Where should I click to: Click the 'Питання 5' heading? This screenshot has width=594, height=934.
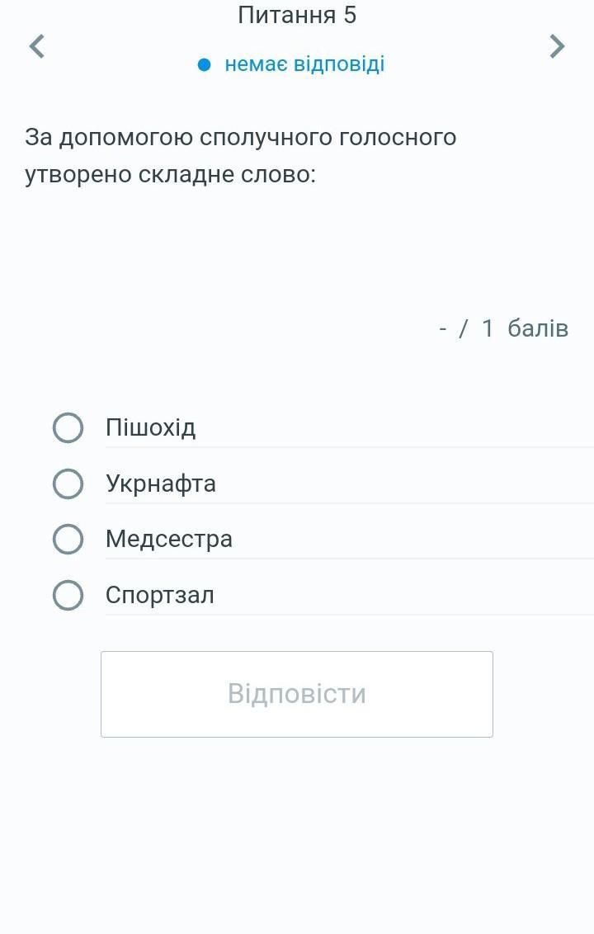(x=297, y=15)
